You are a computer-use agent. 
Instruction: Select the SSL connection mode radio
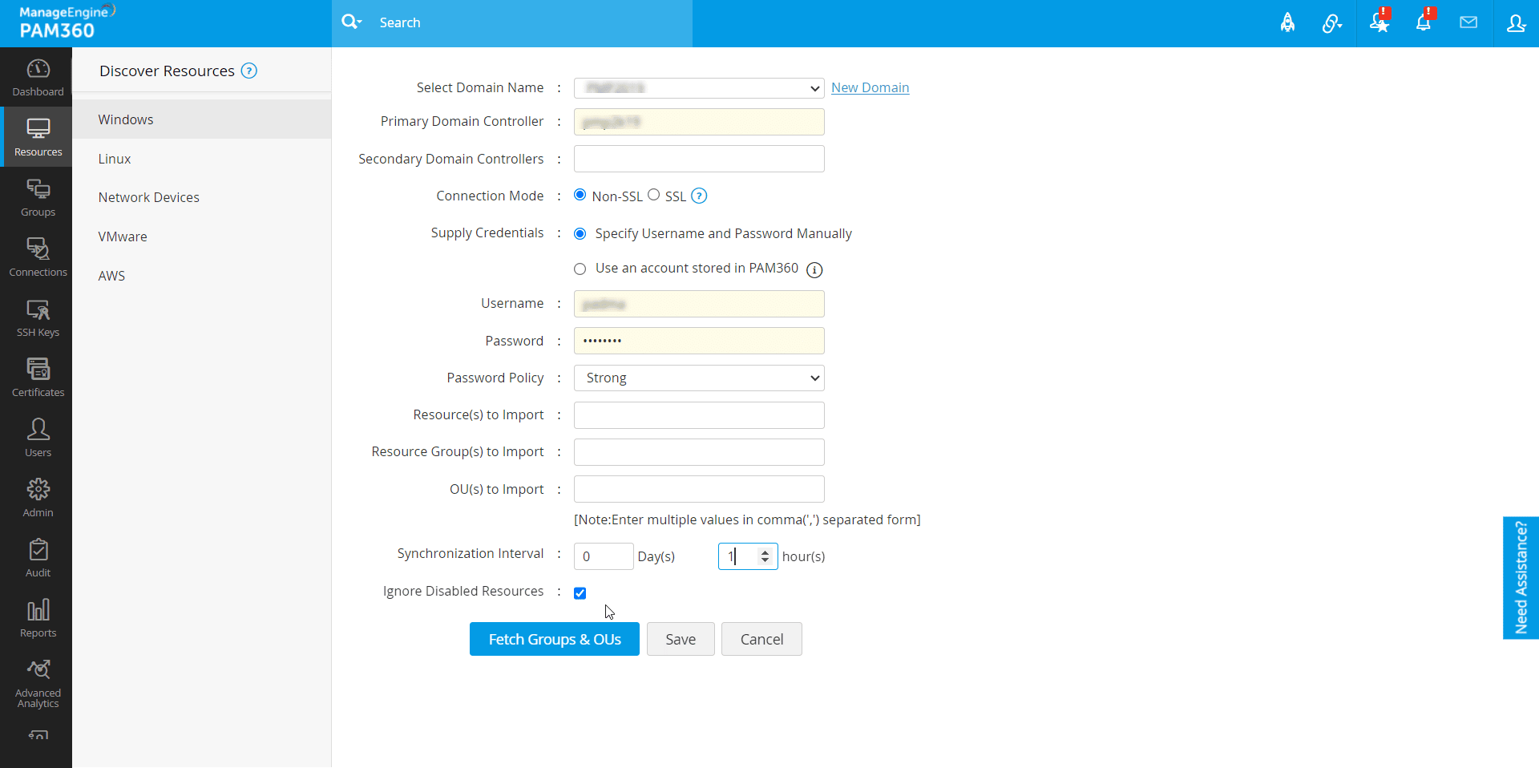point(654,195)
